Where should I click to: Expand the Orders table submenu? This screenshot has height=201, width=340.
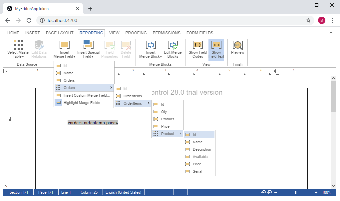pyautogui.click(x=84, y=88)
